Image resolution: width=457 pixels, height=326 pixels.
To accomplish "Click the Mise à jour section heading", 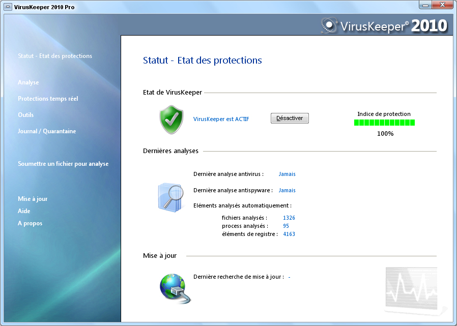I will click(x=160, y=255).
